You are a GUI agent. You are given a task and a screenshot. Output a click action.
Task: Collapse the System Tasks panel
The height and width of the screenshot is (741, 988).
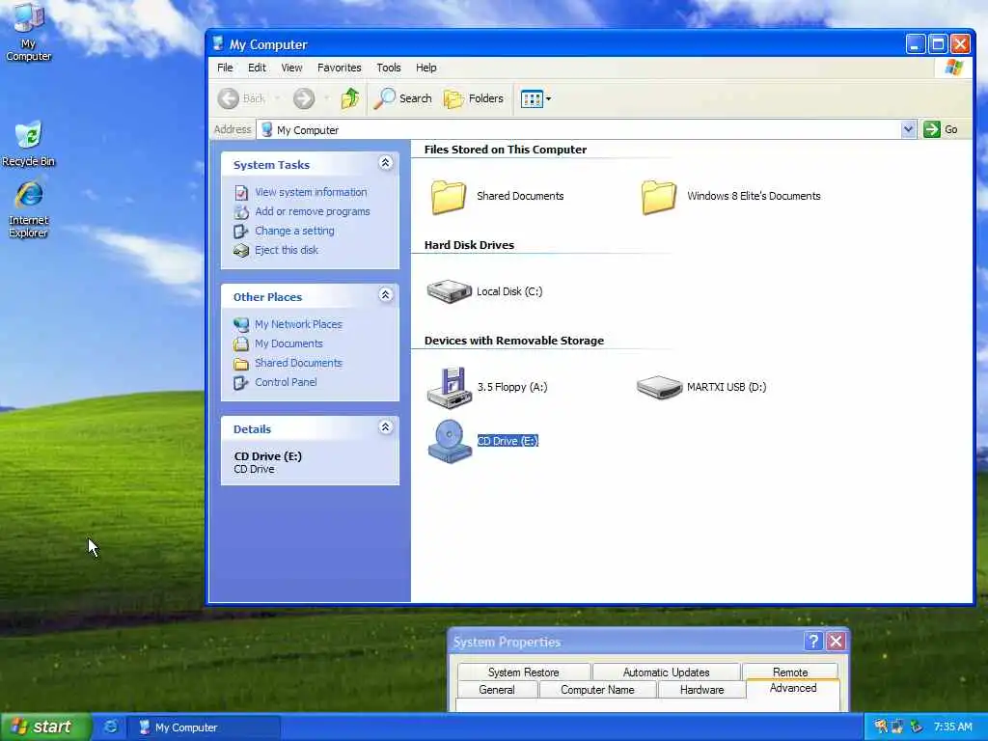pos(386,163)
